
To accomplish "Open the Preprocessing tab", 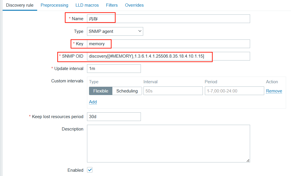I will [x=54, y=5].
